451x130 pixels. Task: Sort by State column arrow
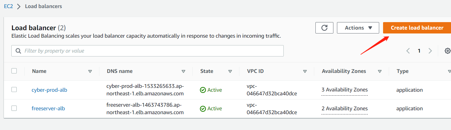(230, 71)
